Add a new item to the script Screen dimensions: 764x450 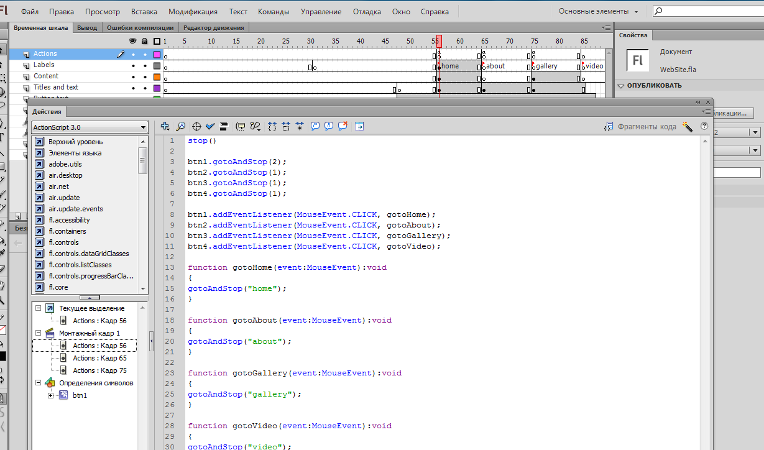coord(165,126)
